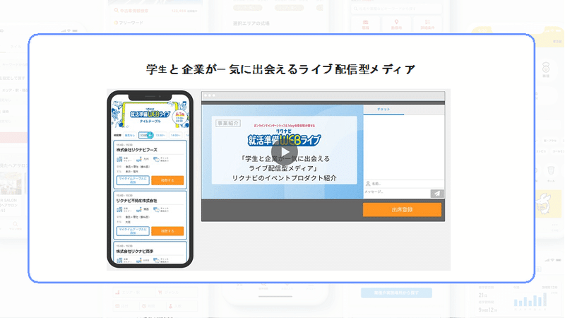Screen dimensions: 565x318
Task: Click the 就活準備WEBライブ banner on the phone
Action: (150, 114)
